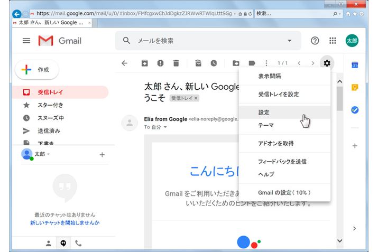
Task: Open the More options three-dot menu
Action: pos(266,63)
